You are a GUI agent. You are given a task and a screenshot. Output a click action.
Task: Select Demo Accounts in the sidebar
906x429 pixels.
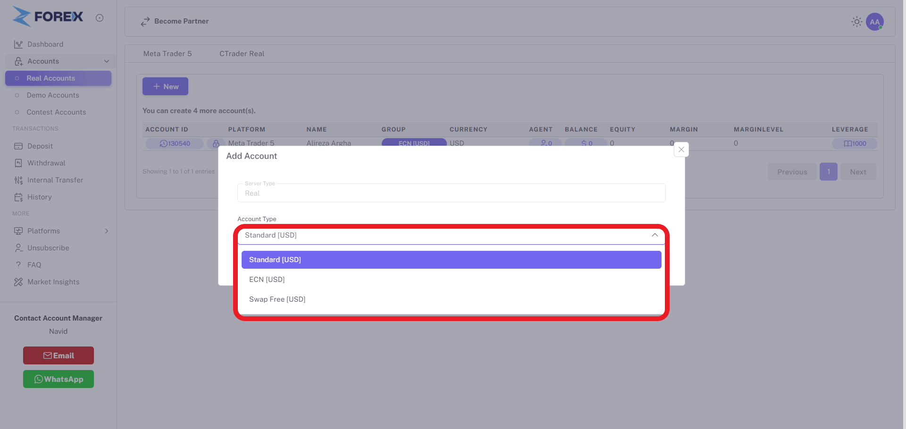point(52,95)
